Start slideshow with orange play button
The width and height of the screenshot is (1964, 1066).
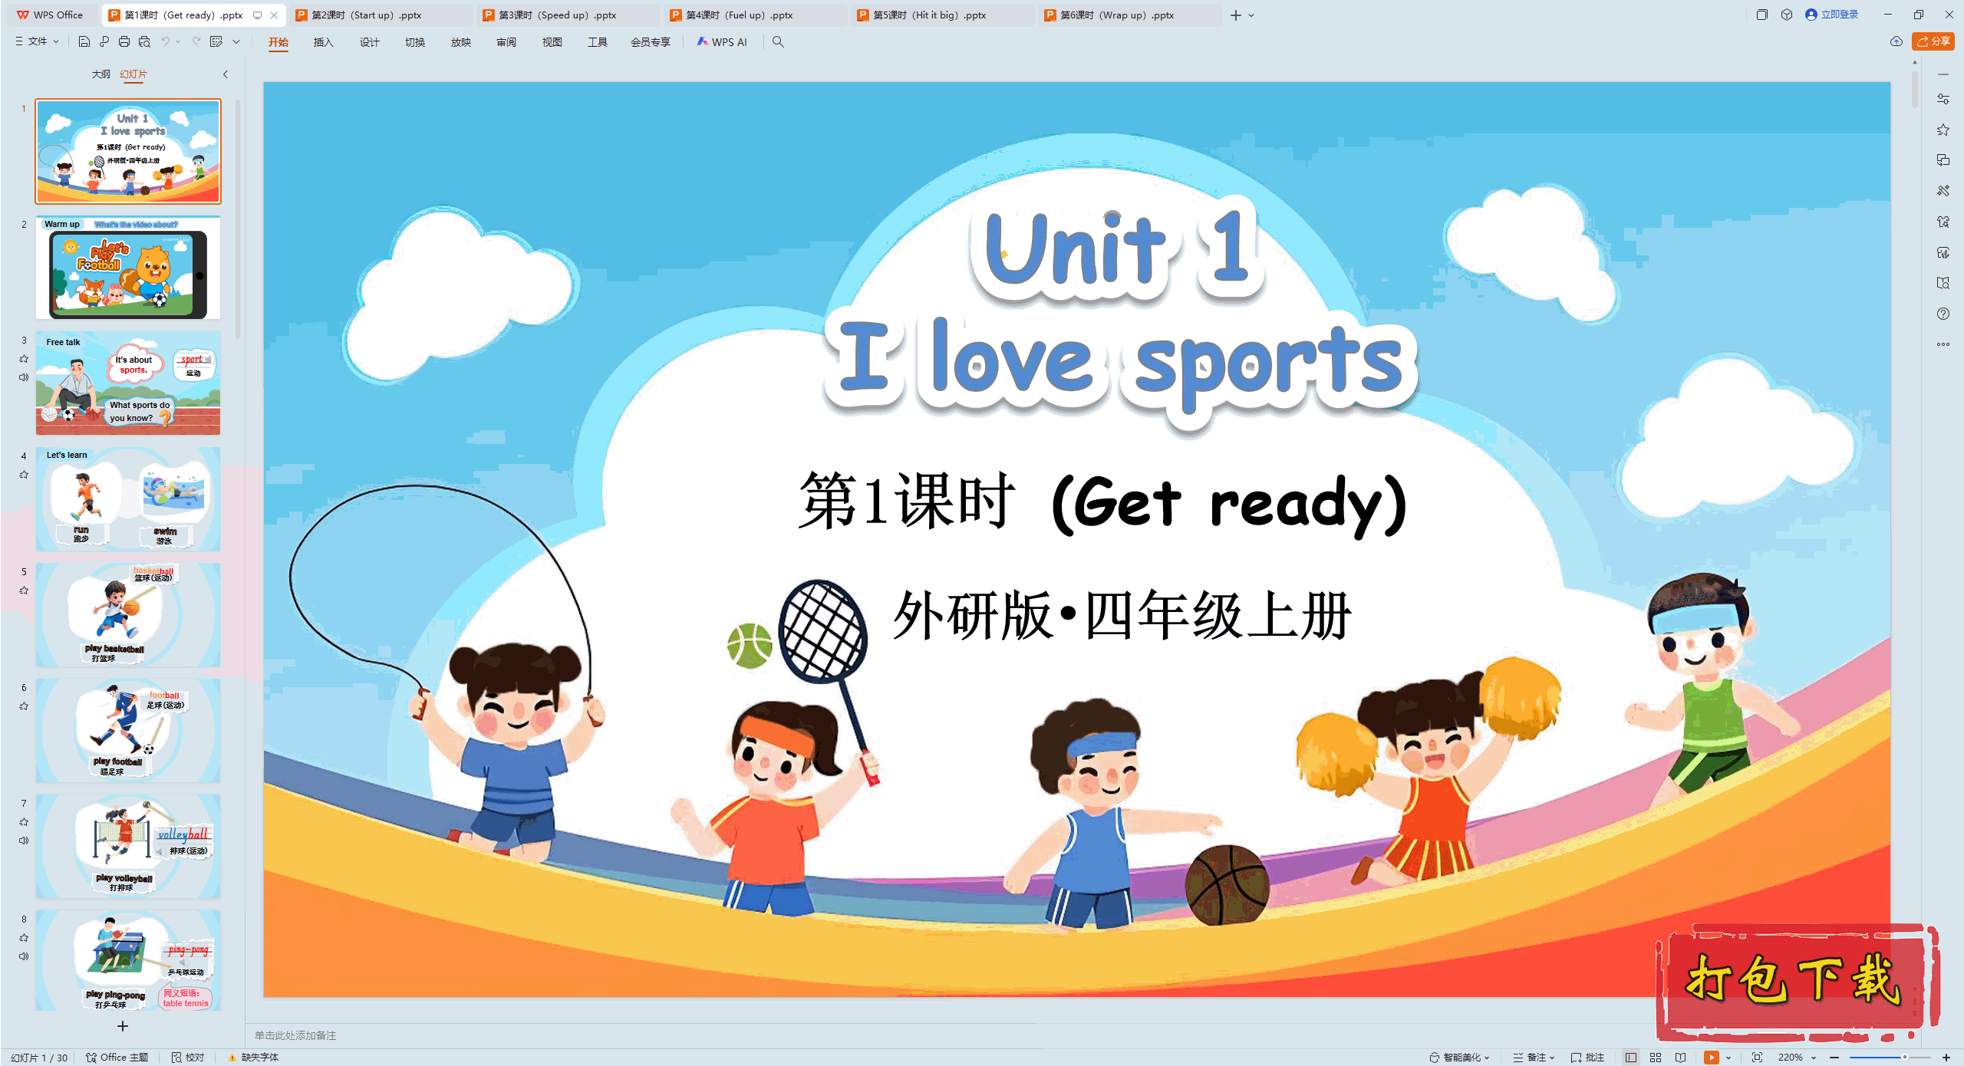point(1712,1058)
